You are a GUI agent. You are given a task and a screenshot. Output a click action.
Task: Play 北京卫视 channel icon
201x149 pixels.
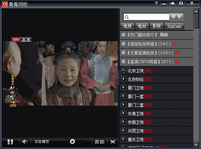(x=123, y=70)
